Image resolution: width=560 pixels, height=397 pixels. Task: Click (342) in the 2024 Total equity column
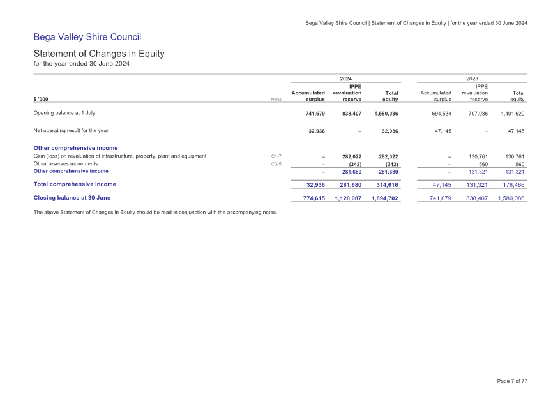point(392,165)
